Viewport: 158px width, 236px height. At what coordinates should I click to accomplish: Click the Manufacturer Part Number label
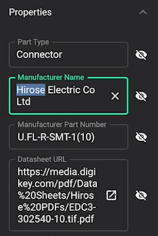pos(62,125)
